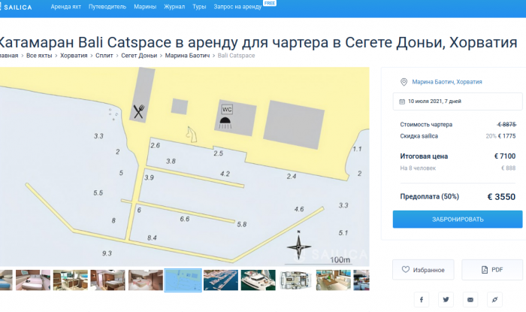
Task: Click the Итоговая цена € 7100 value
Action: tap(505, 156)
